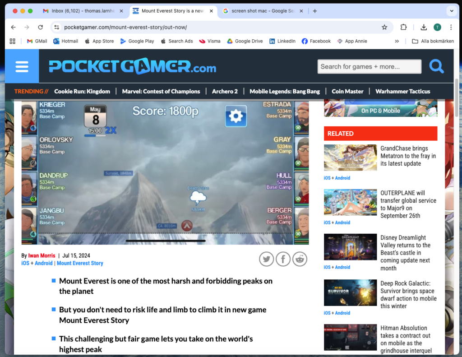462x357 pixels.
Task: Close the Google Search tab
Action: coord(301,11)
